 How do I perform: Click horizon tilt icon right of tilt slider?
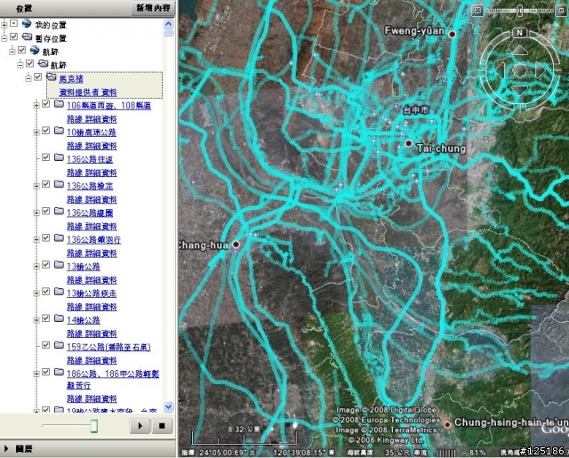(x=559, y=11)
